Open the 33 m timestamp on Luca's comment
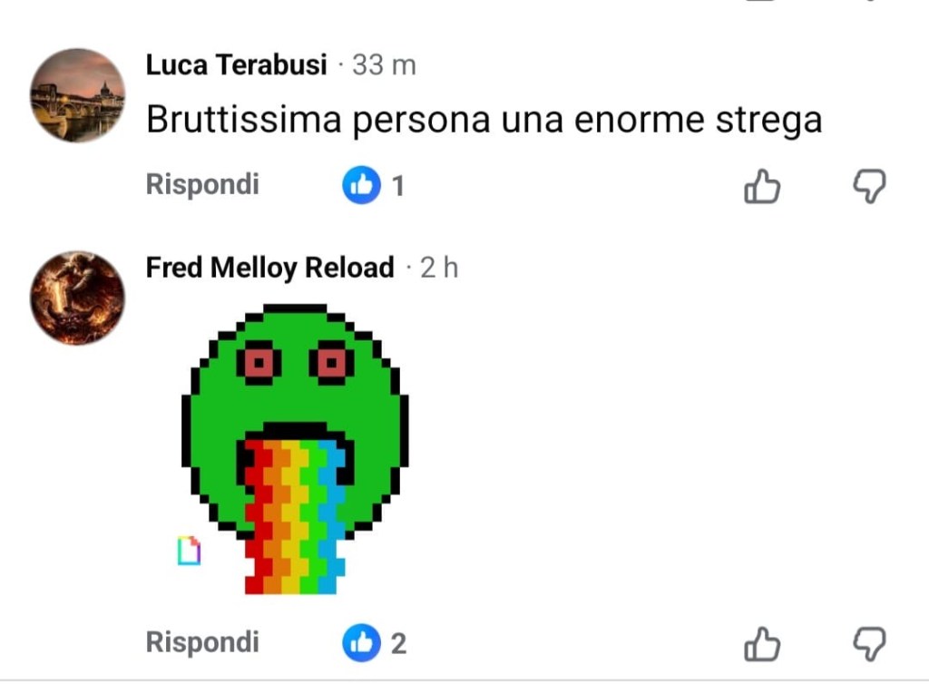 384,65
